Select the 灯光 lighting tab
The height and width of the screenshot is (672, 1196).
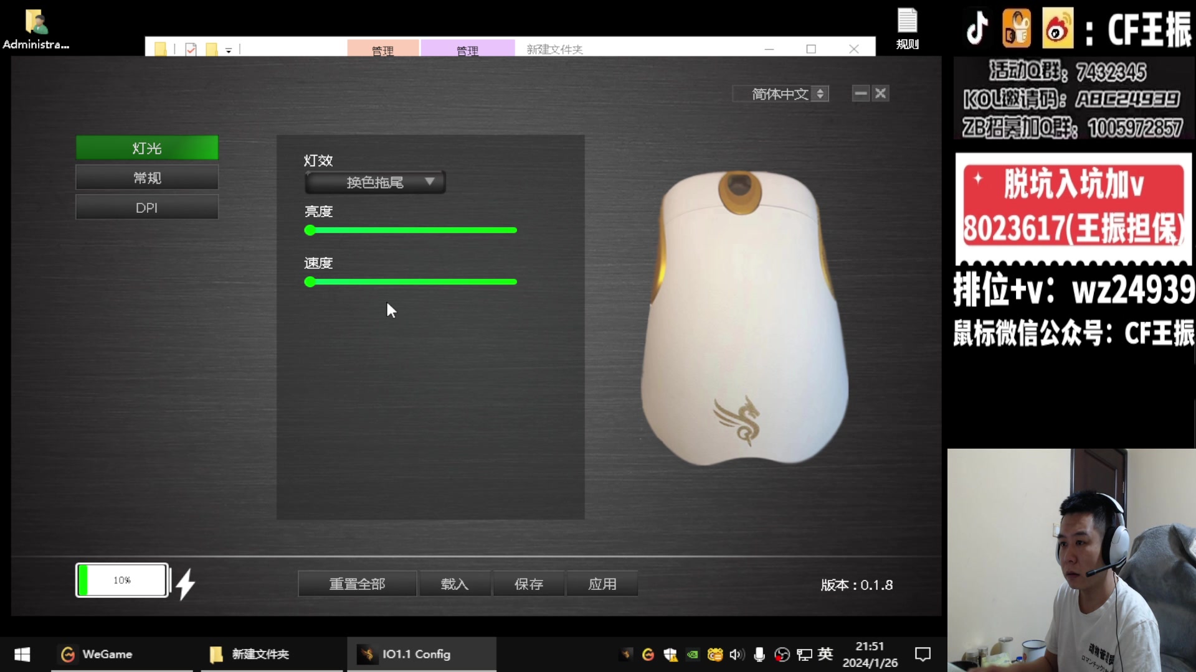click(x=147, y=148)
